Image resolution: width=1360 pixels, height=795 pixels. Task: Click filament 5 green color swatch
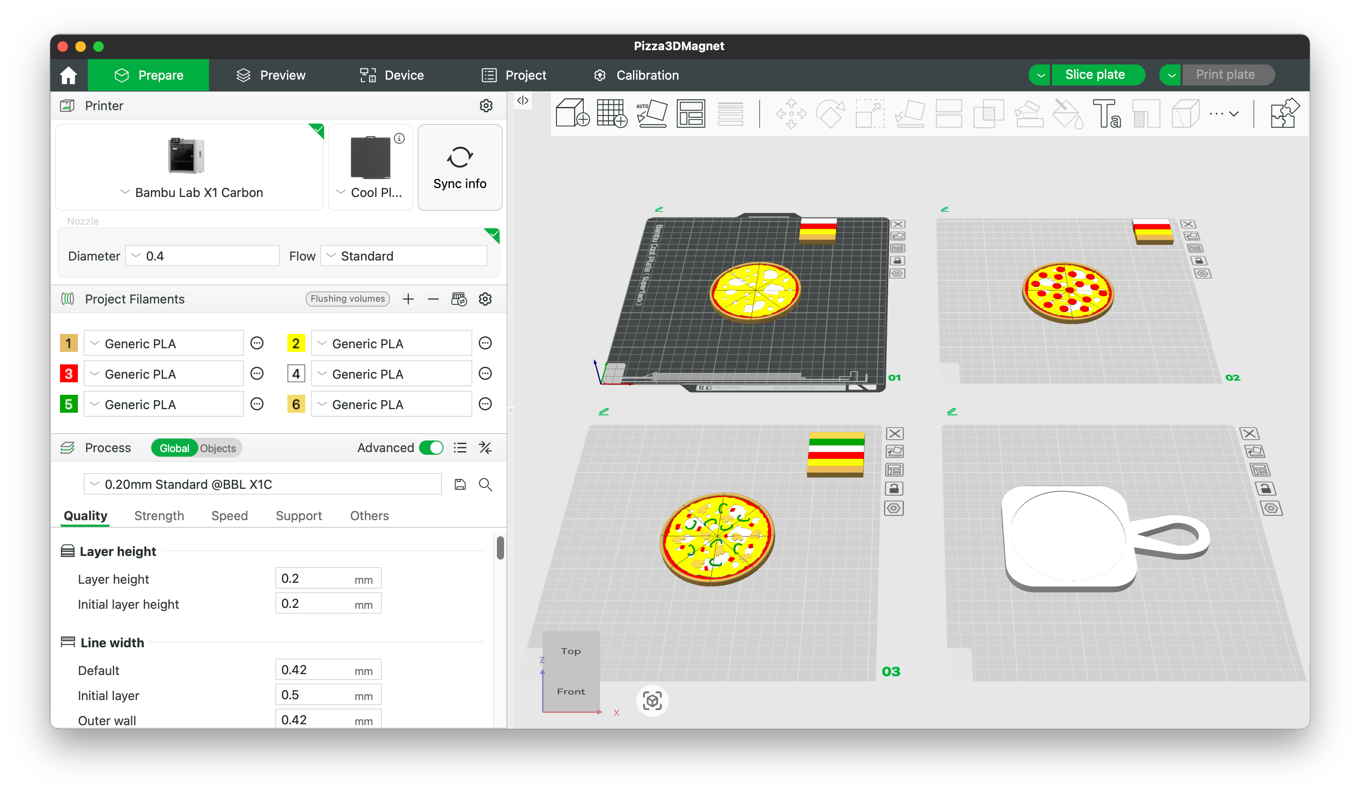(68, 404)
